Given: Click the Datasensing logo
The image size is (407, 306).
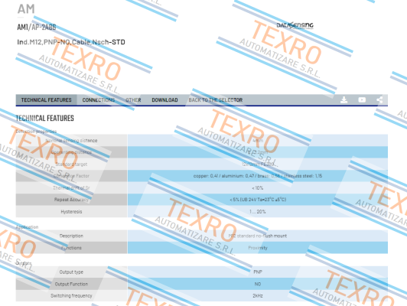Looking at the screenshot, I should tap(295, 25).
